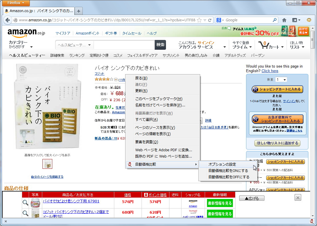The image size is (317, 226).
Task: Click the home icon in the toolbar
Action: [284, 20]
